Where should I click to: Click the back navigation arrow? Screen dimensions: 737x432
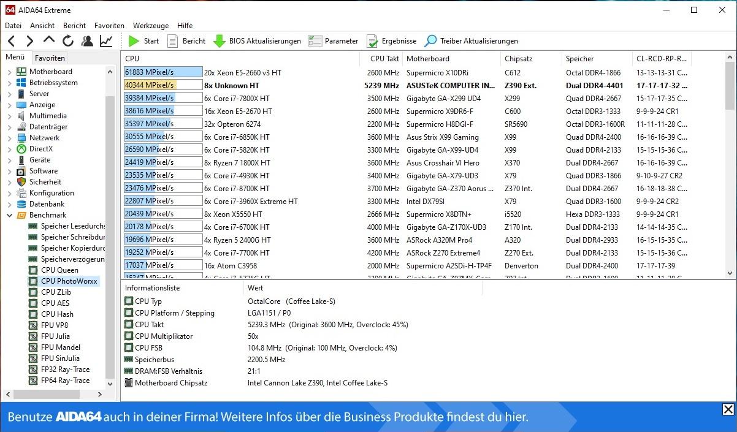click(x=11, y=41)
